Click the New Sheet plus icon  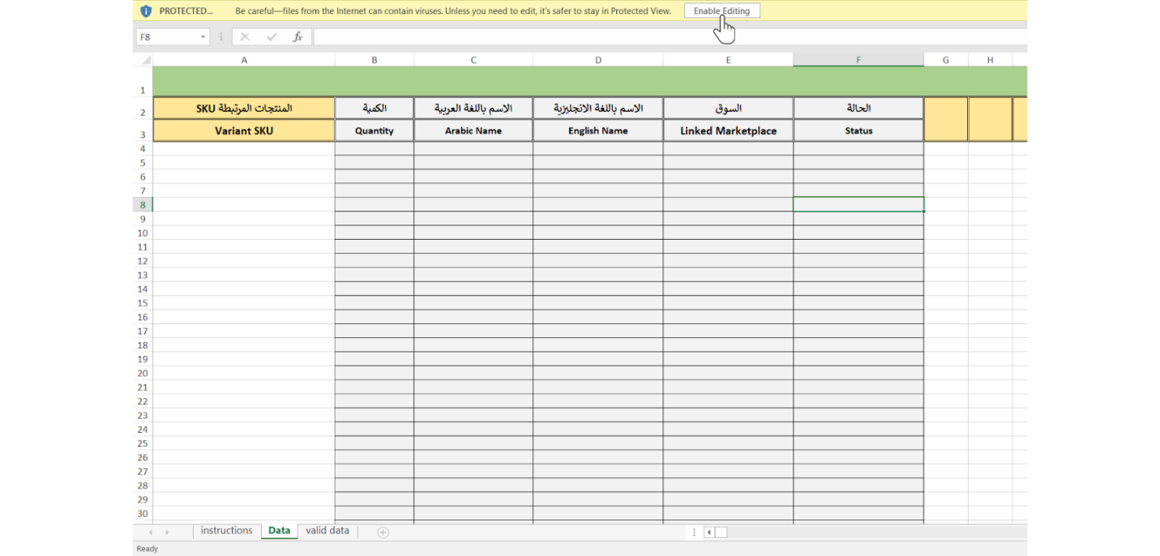coord(383,532)
